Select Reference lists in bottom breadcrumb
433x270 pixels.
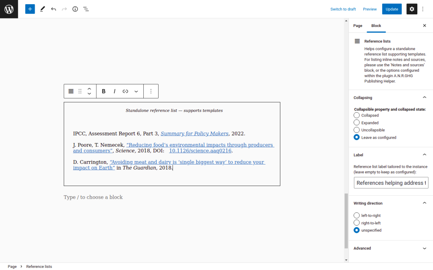pyautogui.click(x=39, y=267)
